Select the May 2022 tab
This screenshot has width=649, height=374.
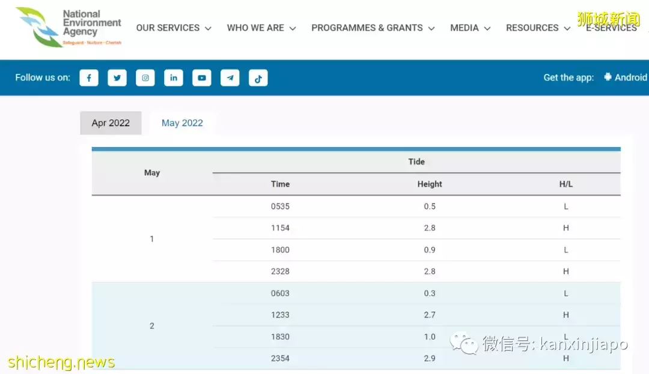(182, 123)
